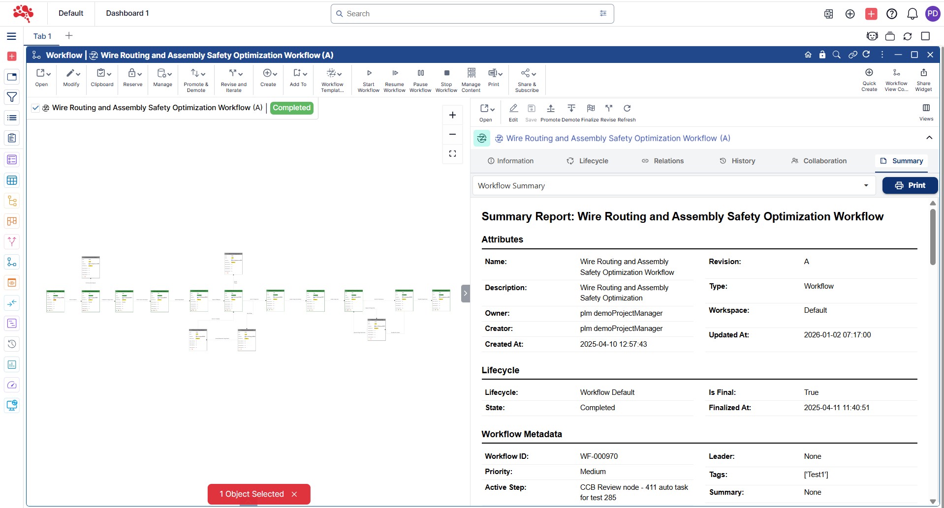Viewport: 944px width, 508px height.
Task: Toggle the hamburger navigation menu
Action: [x=12, y=36]
